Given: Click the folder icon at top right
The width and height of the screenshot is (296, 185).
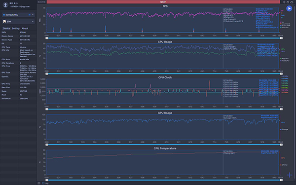Looking at the screenshot, I should 288,2.
